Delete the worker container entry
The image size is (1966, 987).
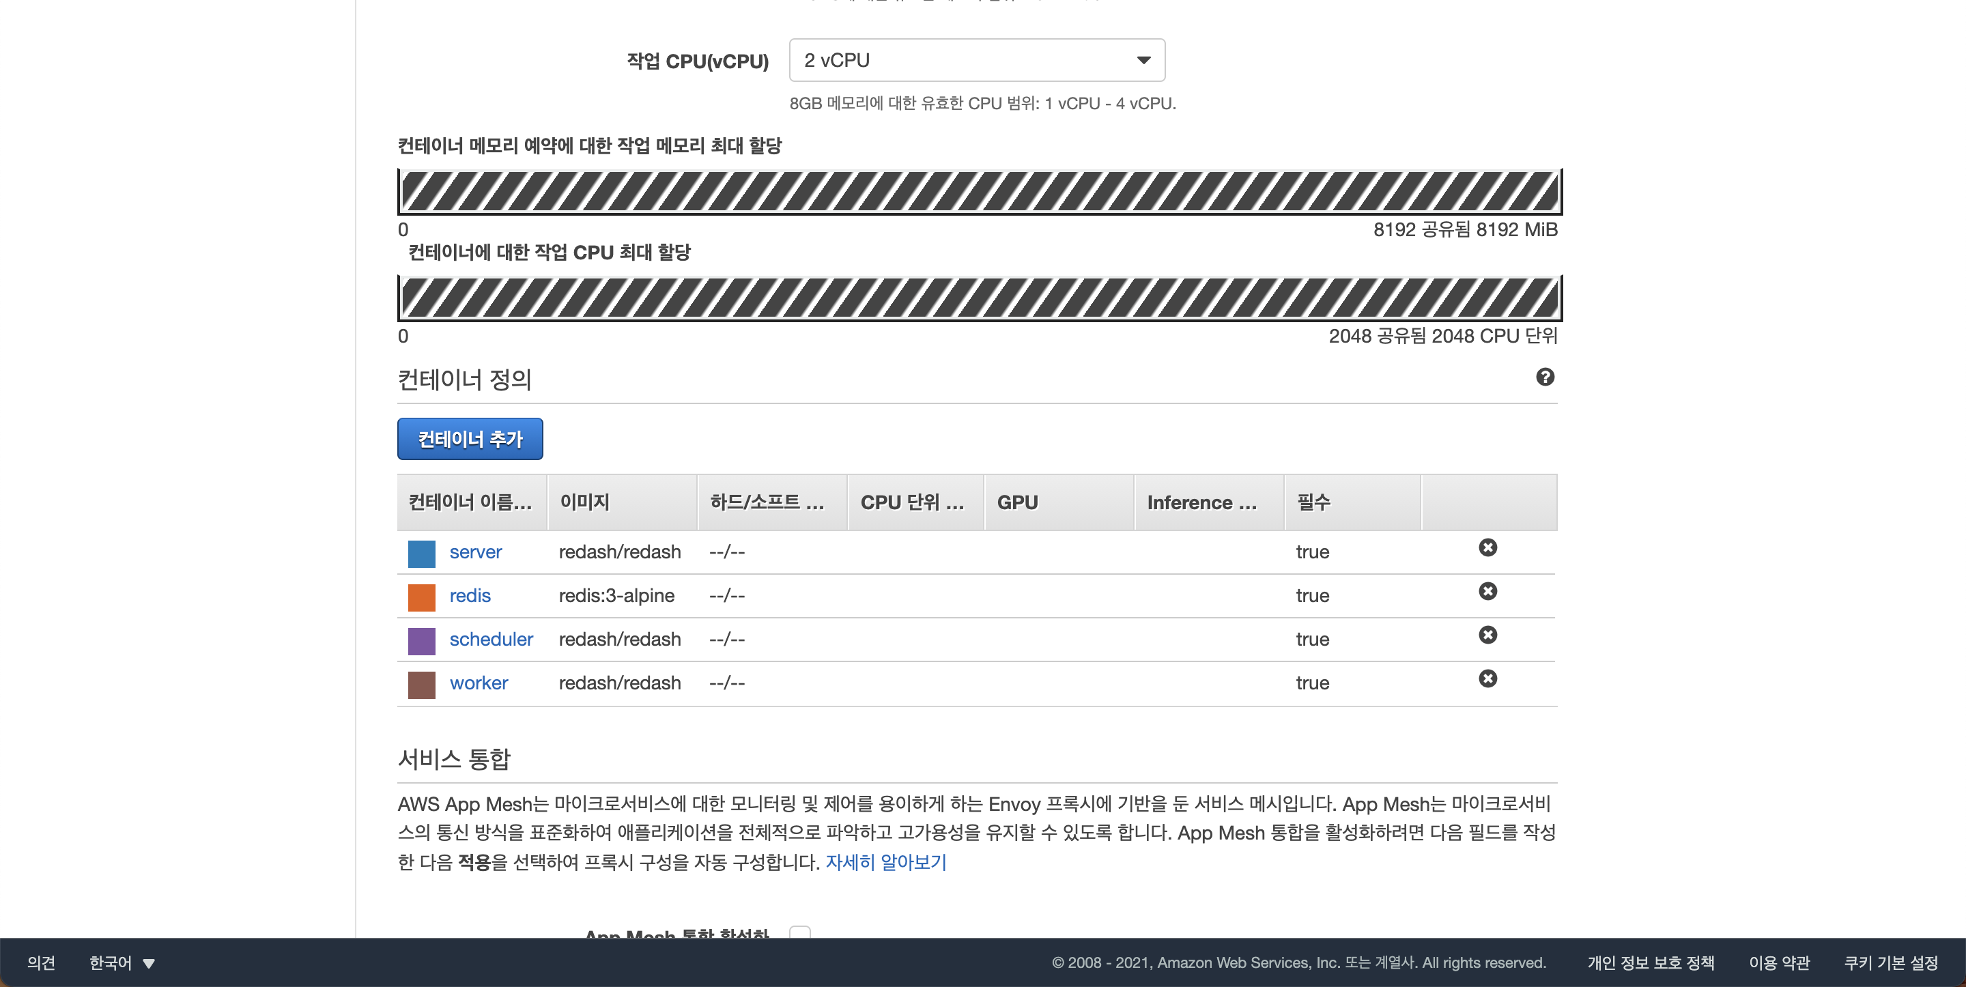click(x=1487, y=678)
